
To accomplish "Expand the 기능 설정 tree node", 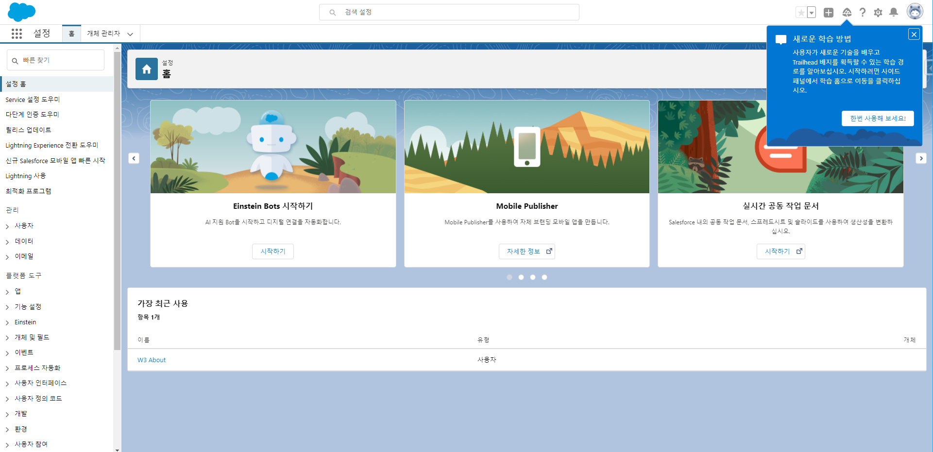I will coord(7,307).
